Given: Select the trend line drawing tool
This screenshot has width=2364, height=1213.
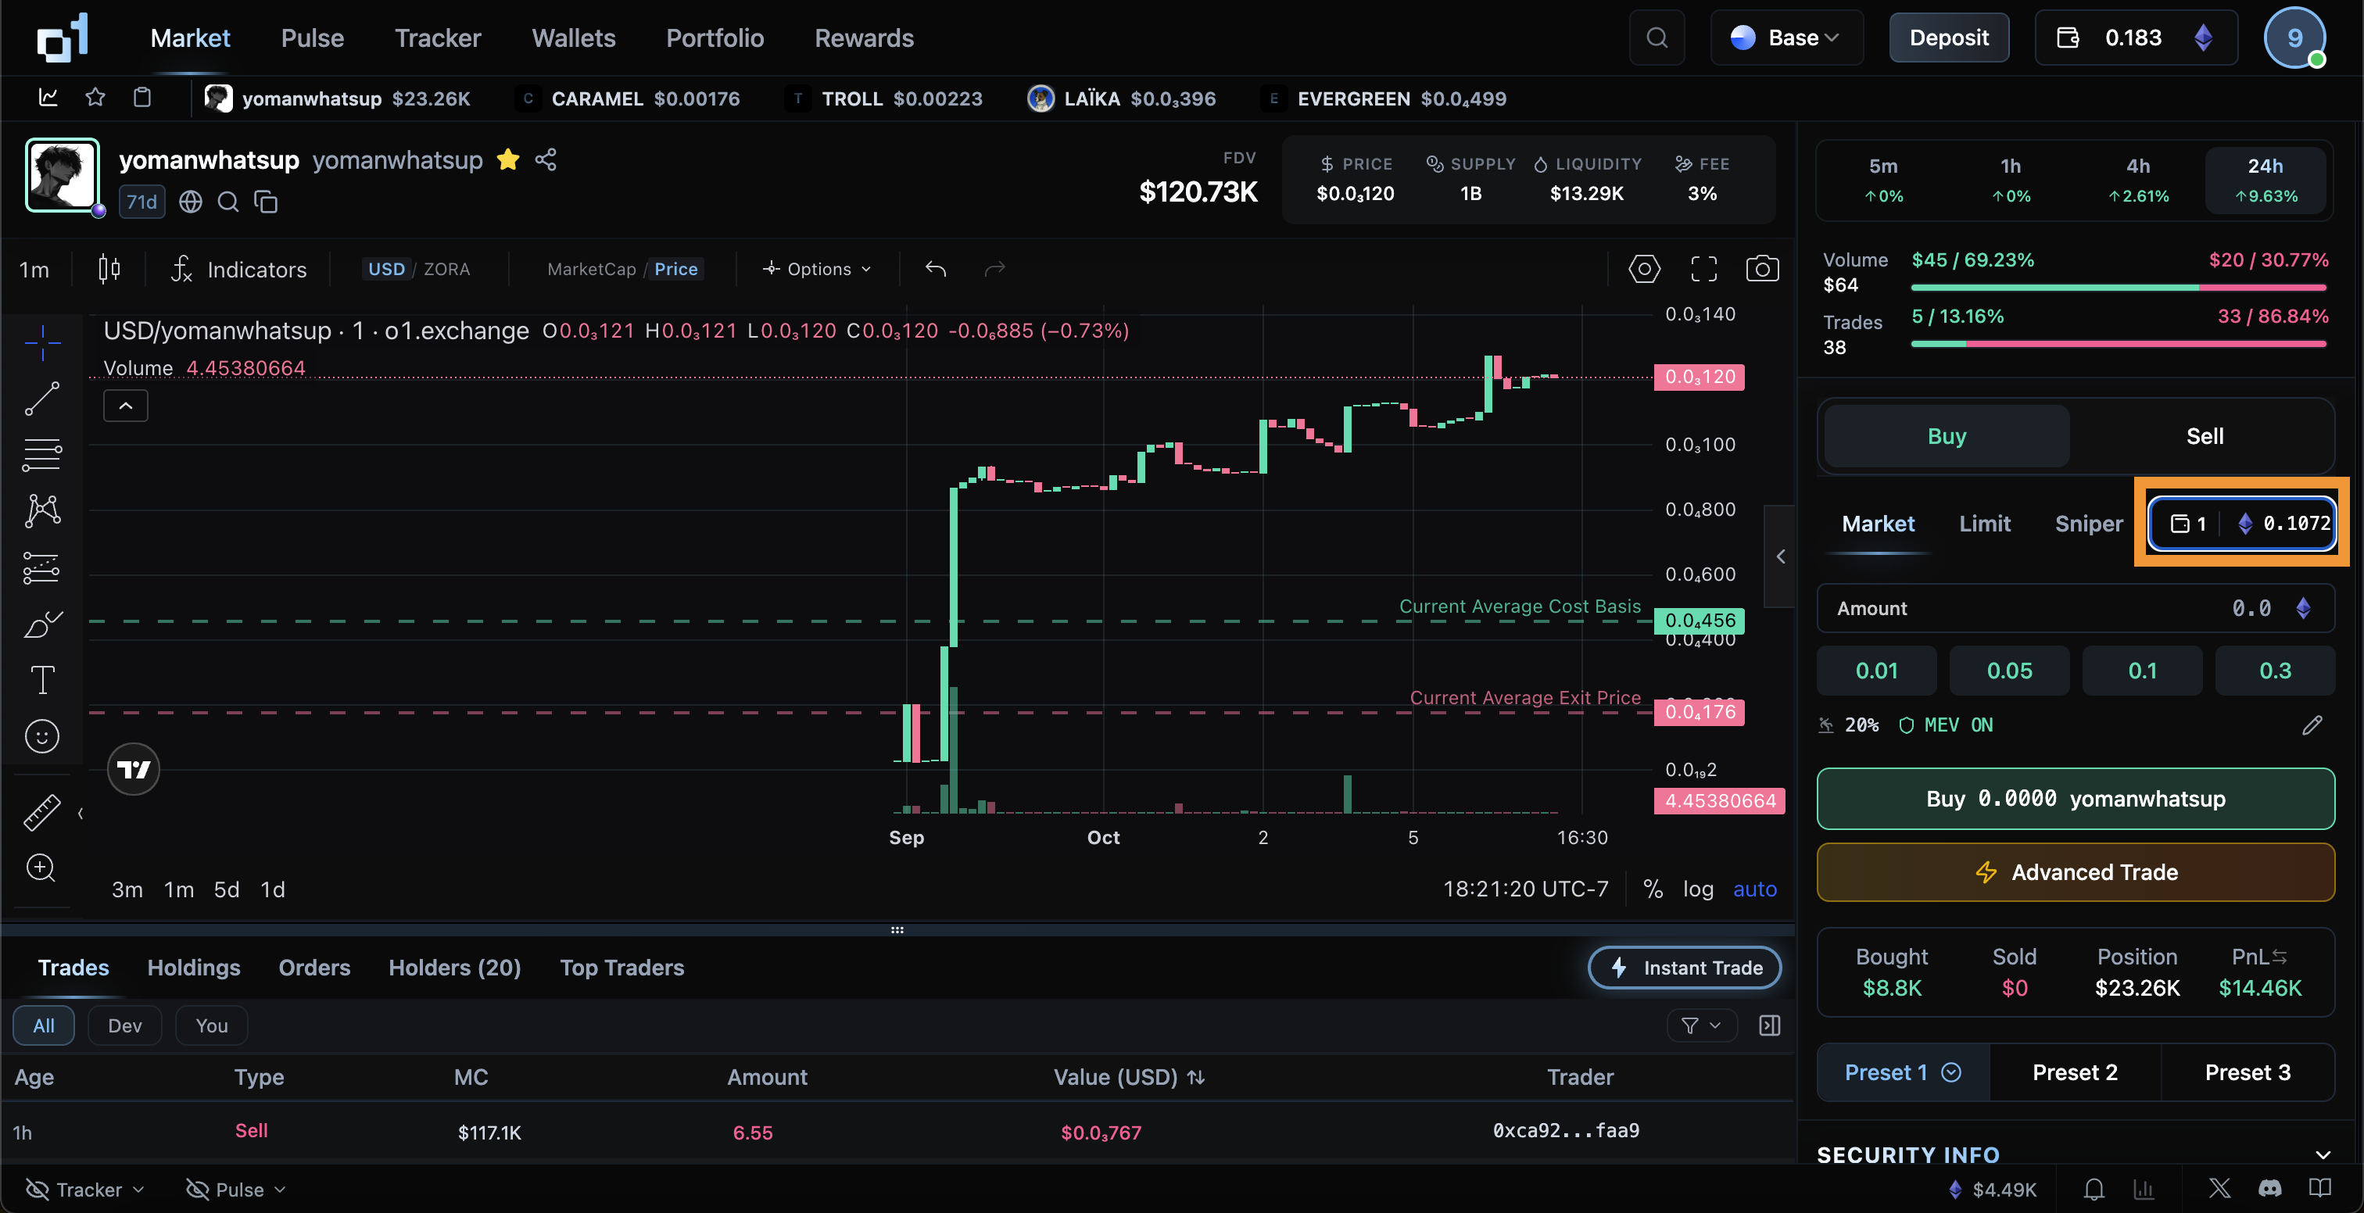Looking at the screenshot, I should point(42,399).
